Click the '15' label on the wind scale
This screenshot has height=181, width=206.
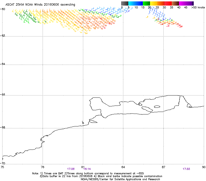coord(143,8)
